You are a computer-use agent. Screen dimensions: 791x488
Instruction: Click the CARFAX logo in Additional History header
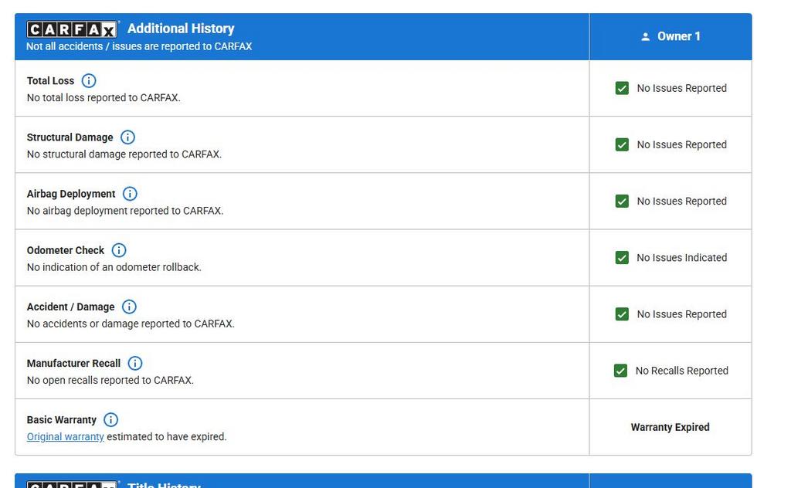(72, 30)
